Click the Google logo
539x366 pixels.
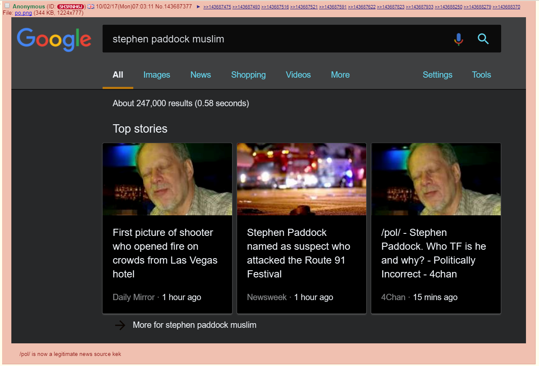tap(54, 39)
